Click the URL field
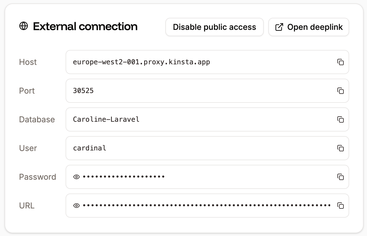Image resolution: width=367 pixels, height=236 pixels. 201,206
